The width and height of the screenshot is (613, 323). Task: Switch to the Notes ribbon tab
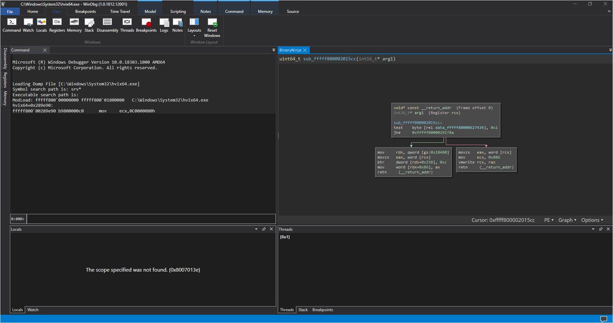[205, 11]
